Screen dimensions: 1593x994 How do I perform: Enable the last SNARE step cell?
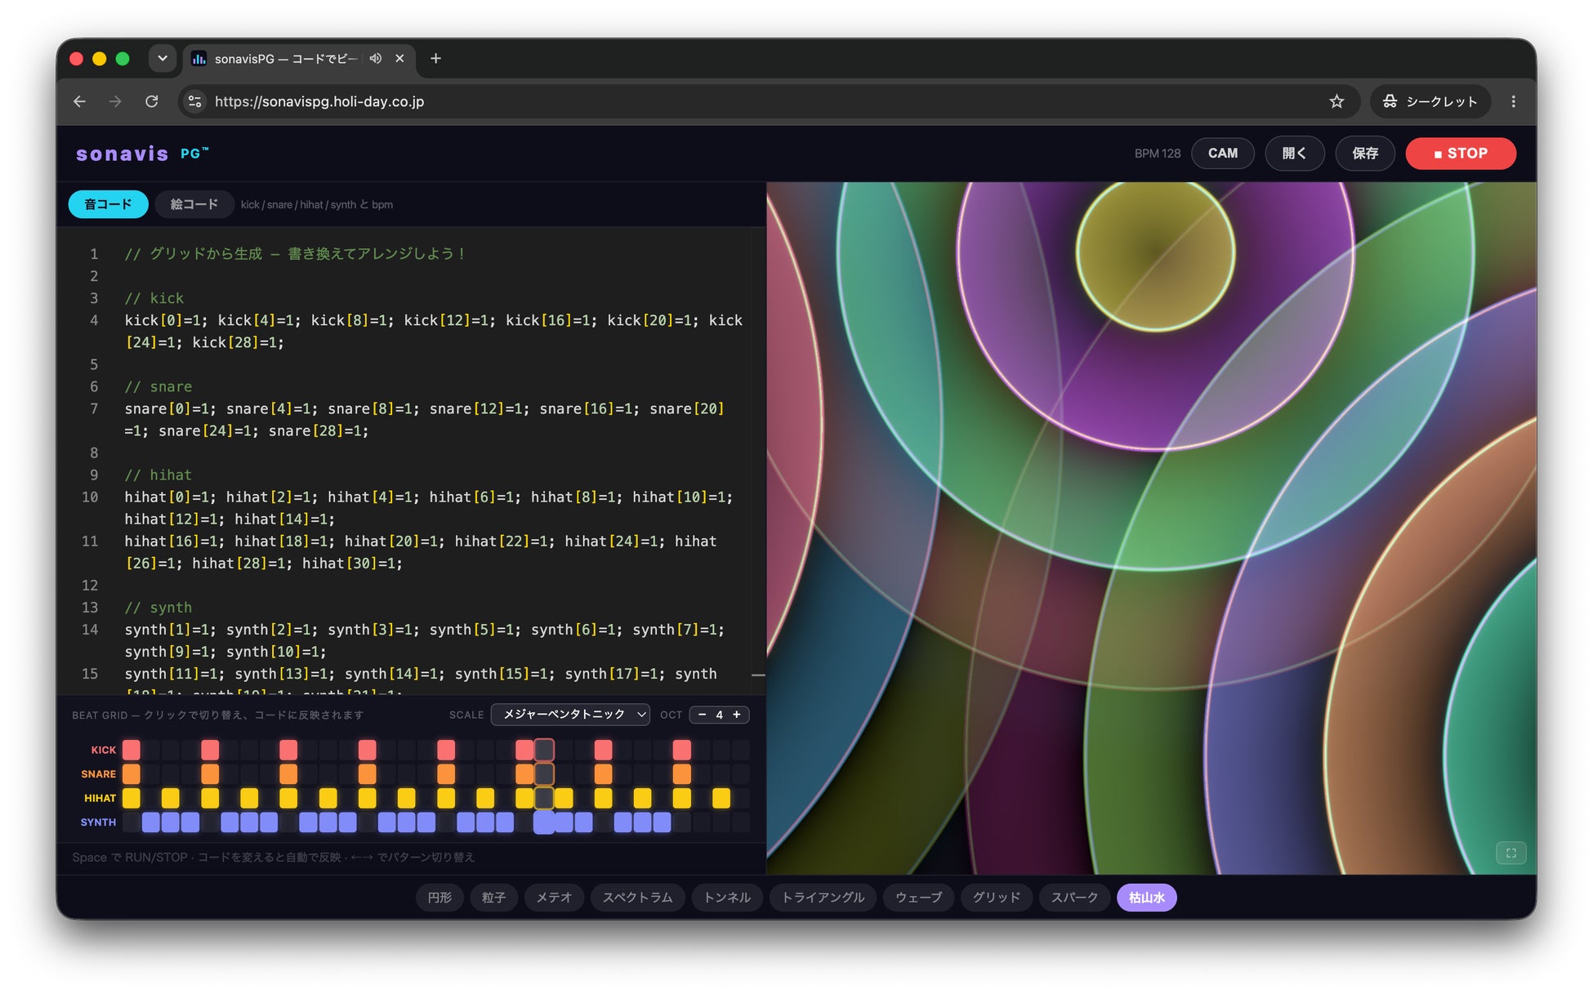(x=741, y=773)
